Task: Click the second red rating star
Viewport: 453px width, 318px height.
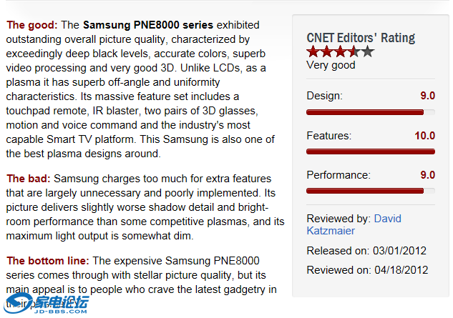Action: pos(326,51)
